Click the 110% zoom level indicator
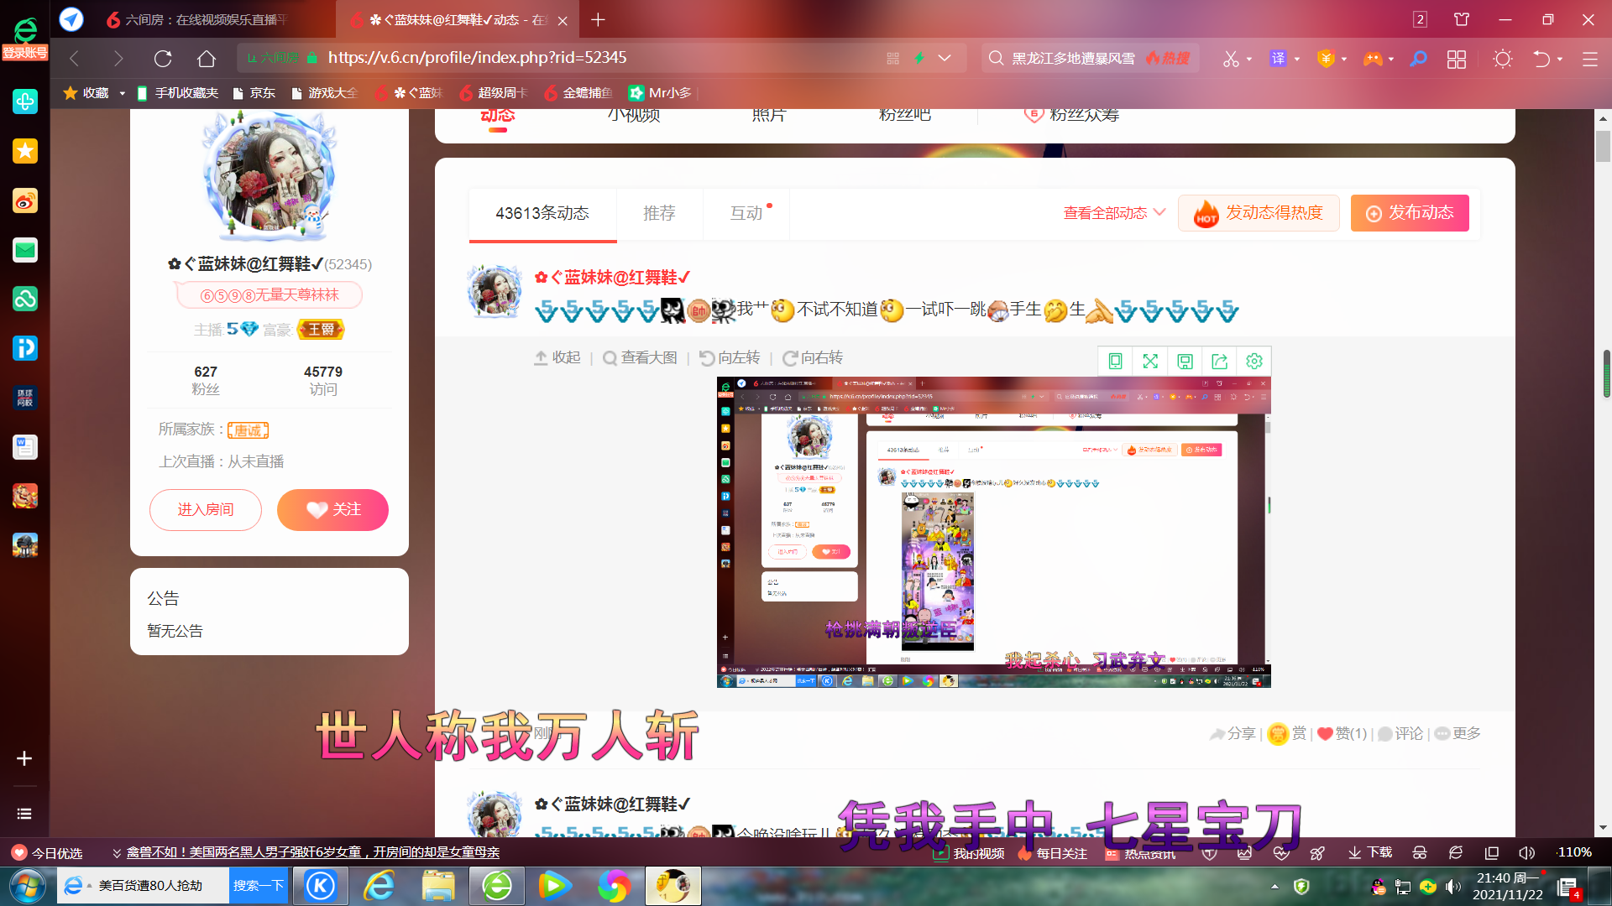The height and width of the screenshot is (906, 1612). point(1574,853)
